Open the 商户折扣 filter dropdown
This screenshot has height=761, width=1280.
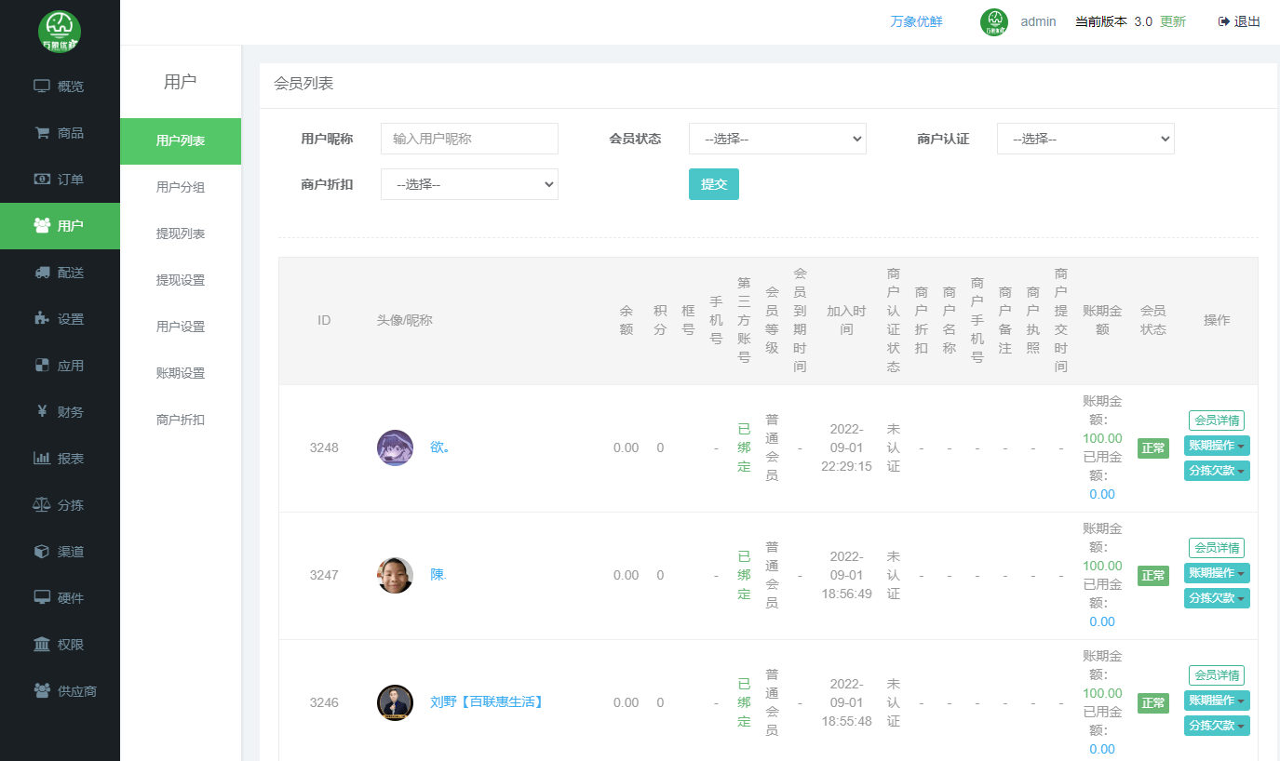pos(469,184)
